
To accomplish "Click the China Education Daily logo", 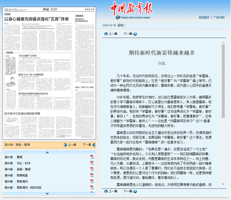I will tap(132, 10).
